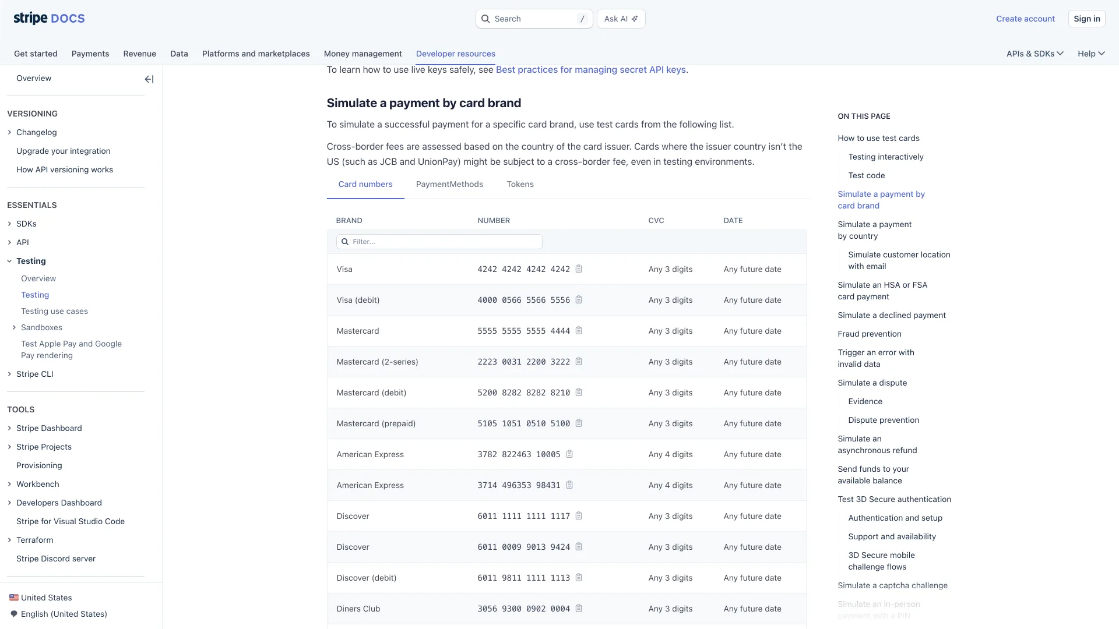
Task: Expand the SDKs section
Action: (9, 224)
